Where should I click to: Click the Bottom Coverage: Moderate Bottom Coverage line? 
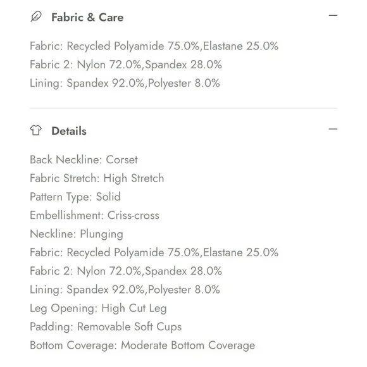142,345
